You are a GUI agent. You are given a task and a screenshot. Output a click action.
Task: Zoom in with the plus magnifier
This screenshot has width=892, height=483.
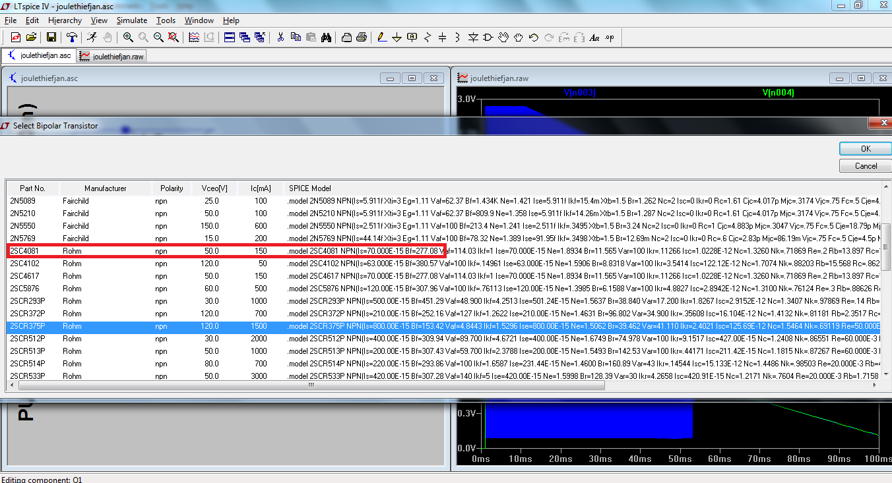tap(128, 37)
